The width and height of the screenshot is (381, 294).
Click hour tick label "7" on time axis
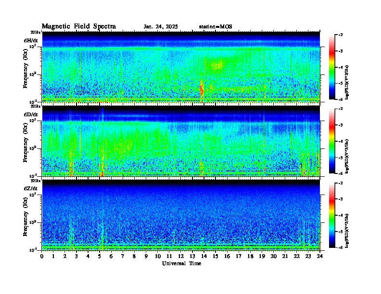click(123, 256)
